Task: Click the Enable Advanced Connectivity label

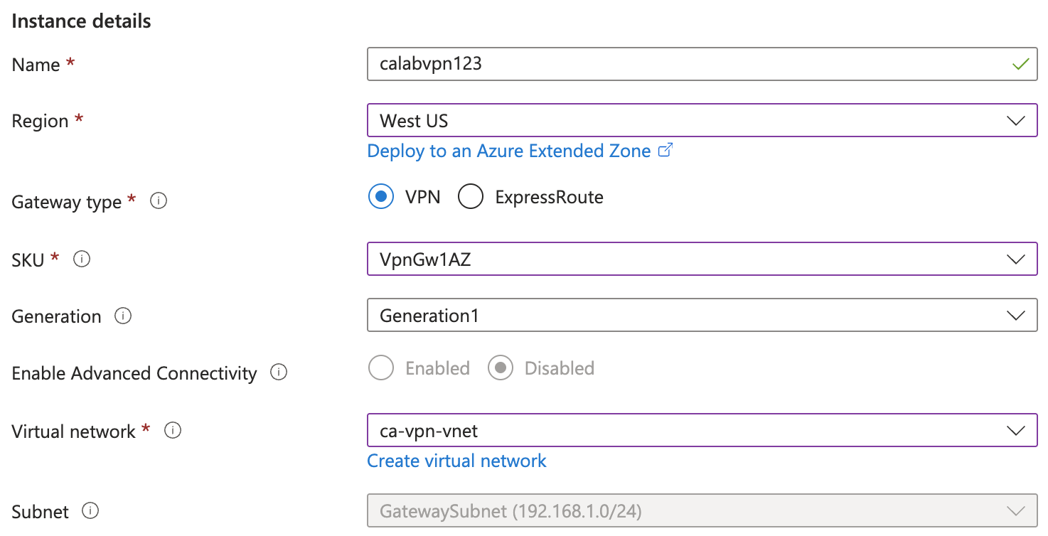Action: pyautogui.click(x=134, y=373)
